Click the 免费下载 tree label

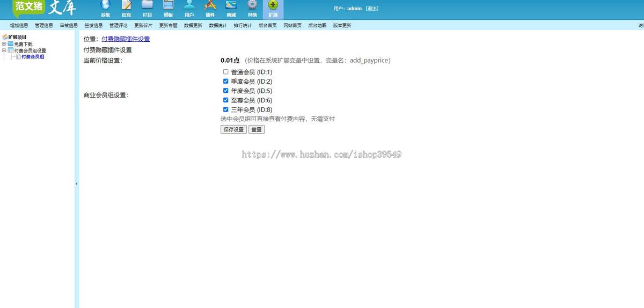pos(23,44)
